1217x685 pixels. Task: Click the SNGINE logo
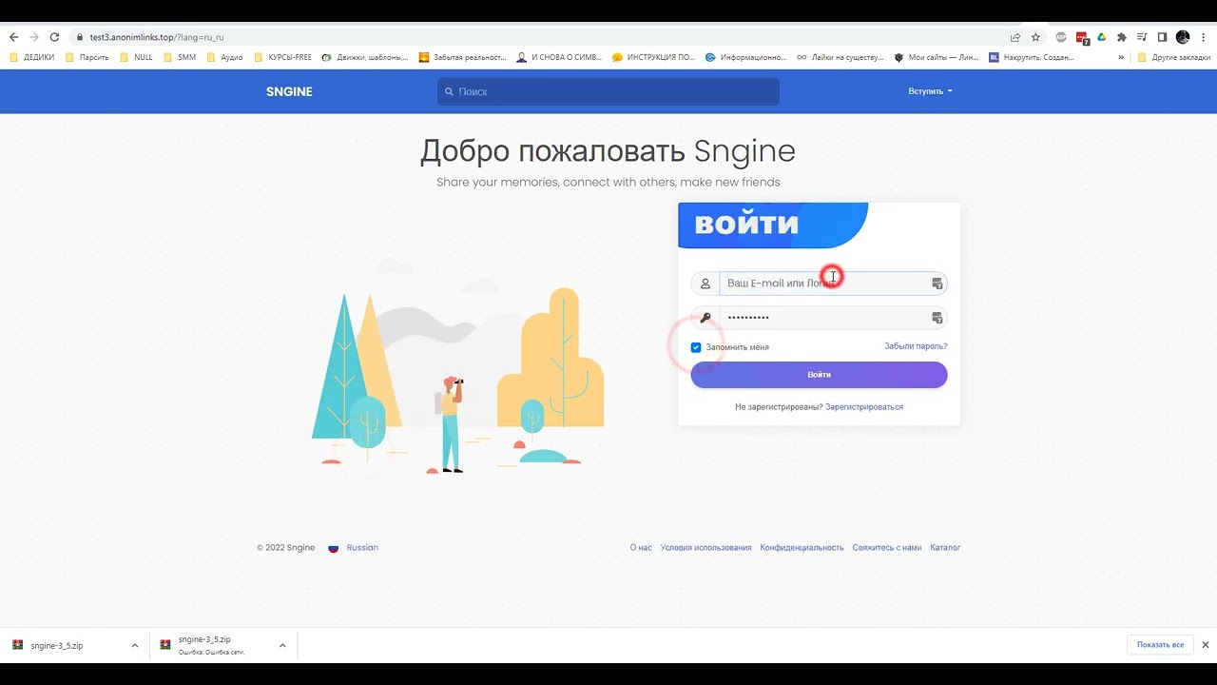(289, 91)
